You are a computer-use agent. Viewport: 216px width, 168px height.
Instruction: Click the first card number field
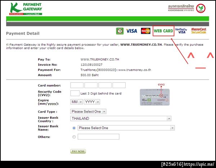(x=77, y=85)
